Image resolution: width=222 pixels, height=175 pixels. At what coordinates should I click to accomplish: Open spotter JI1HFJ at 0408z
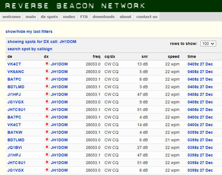[x=14, y=94]
